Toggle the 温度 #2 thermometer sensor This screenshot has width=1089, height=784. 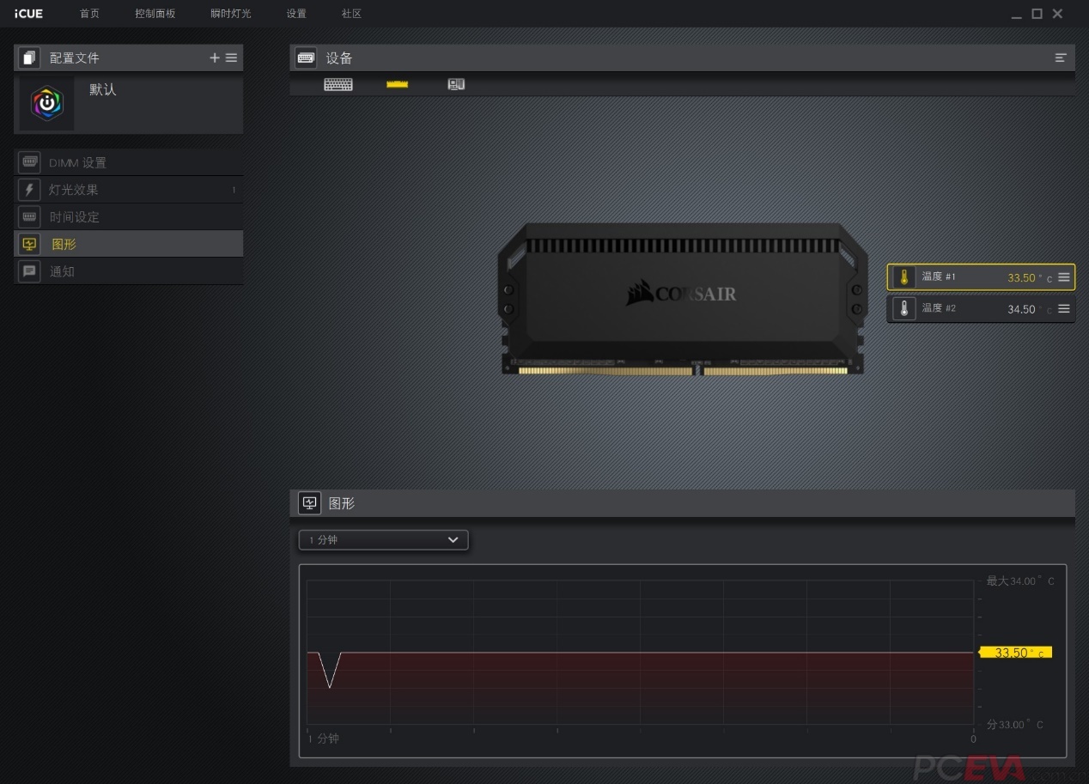coord(904,308)
